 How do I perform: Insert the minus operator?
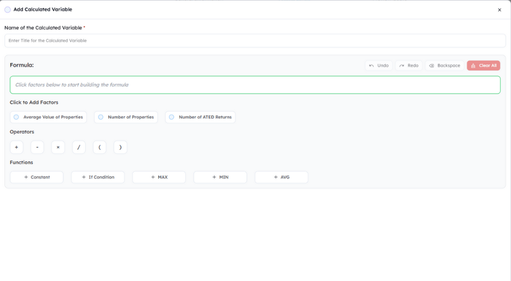tap(37, 147)
